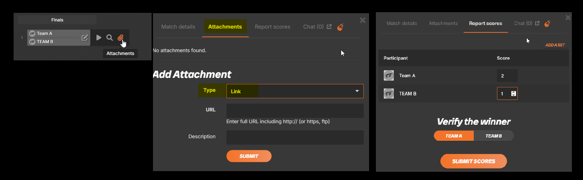Click the Finals round header
The image size is (583, 180).
[57, 20]
